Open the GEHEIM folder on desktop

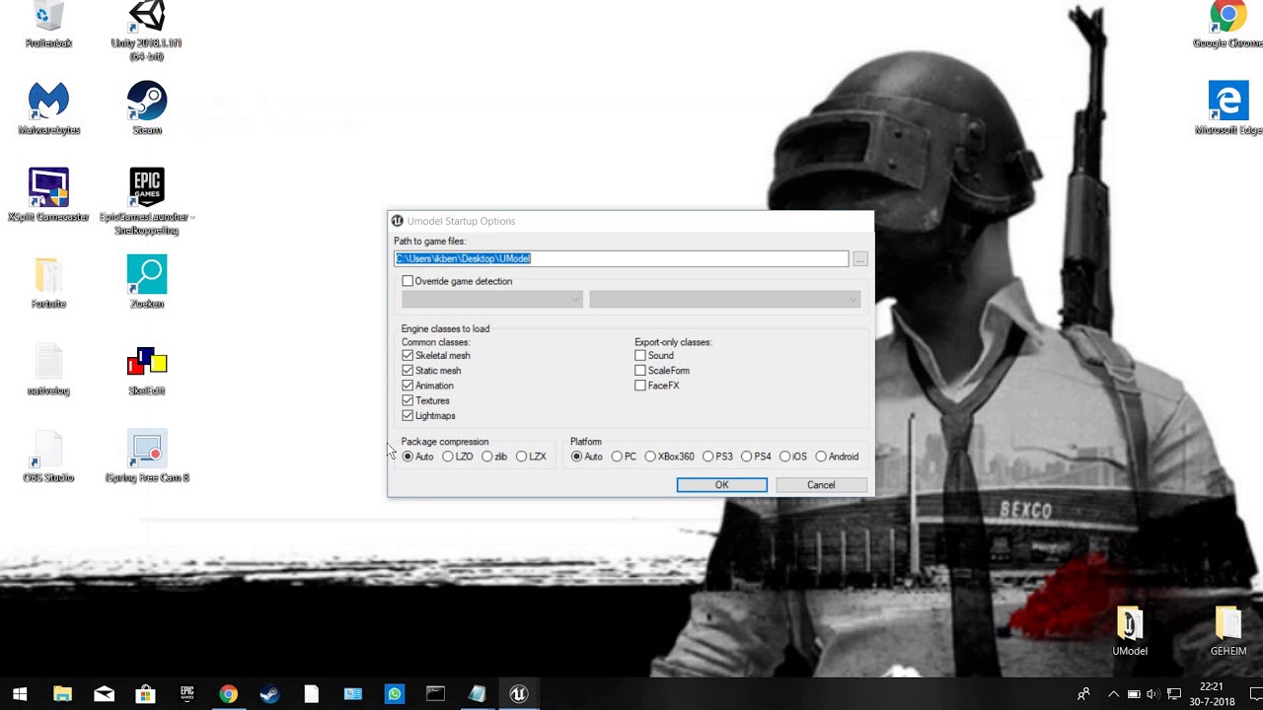point(1228,631)
